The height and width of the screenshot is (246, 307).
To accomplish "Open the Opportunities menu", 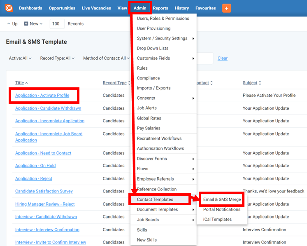I will tap(62, 8).
